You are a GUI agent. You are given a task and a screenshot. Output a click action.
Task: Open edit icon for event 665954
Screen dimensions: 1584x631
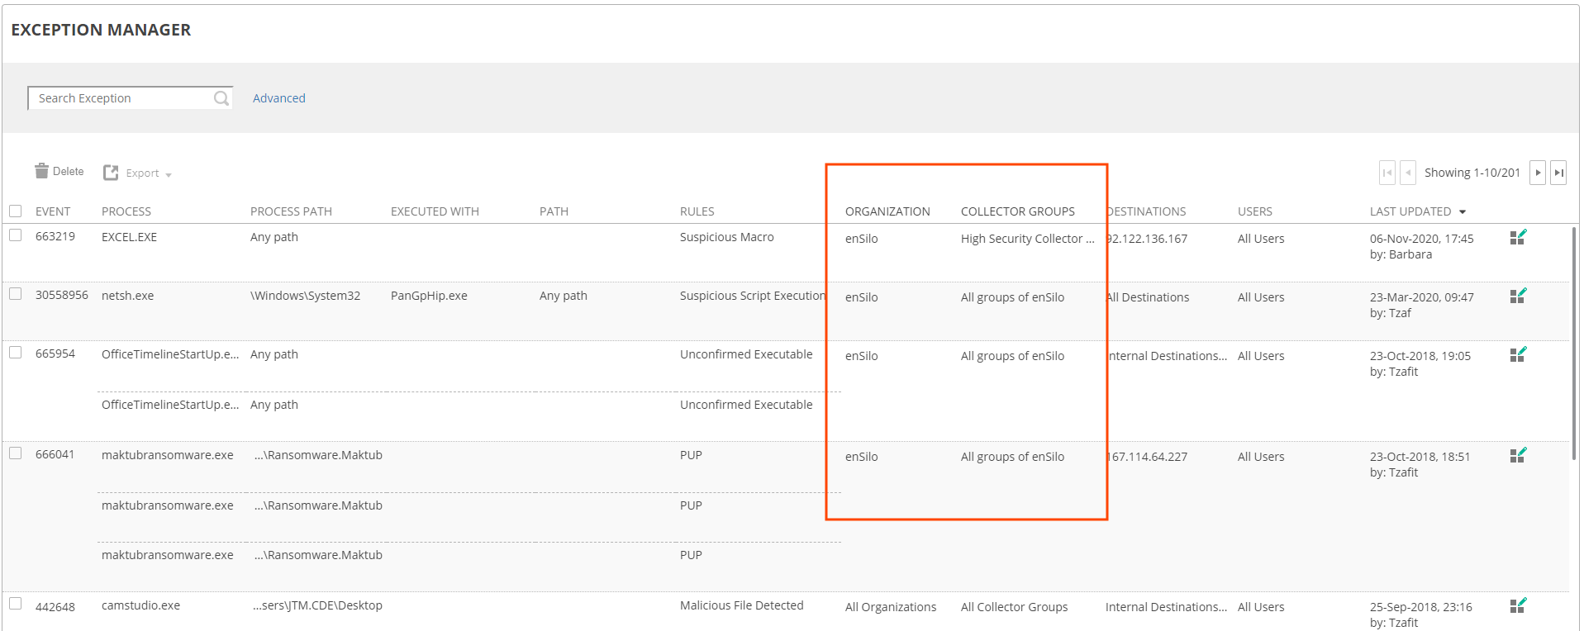pyautogui.click(x=1518, y=355)
